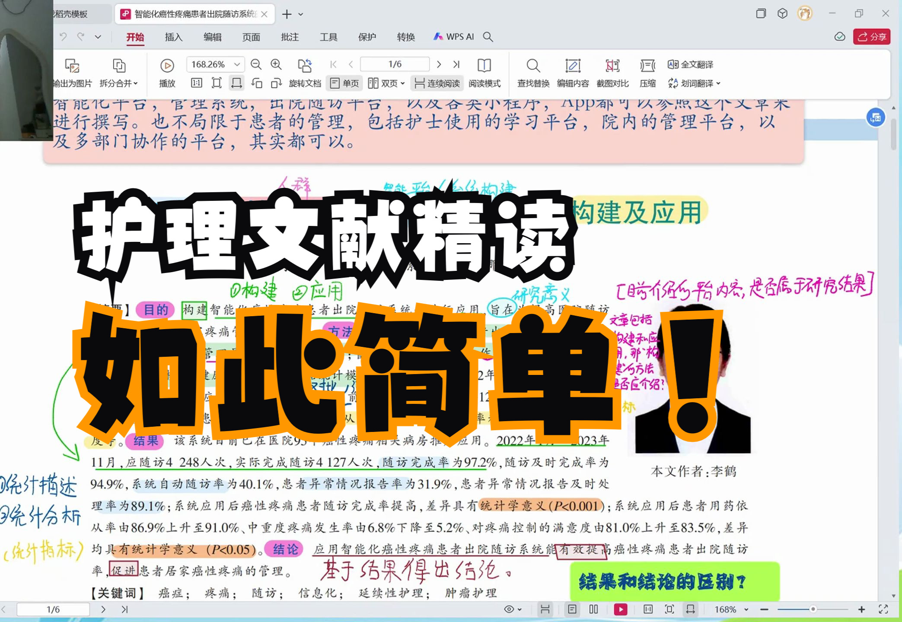
Task: Open the 168% zoom dropdown in status bar
Action: click(731, 609)
